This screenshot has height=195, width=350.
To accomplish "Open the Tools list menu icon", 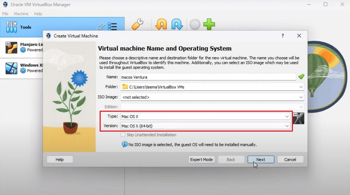I will (112, 27).
